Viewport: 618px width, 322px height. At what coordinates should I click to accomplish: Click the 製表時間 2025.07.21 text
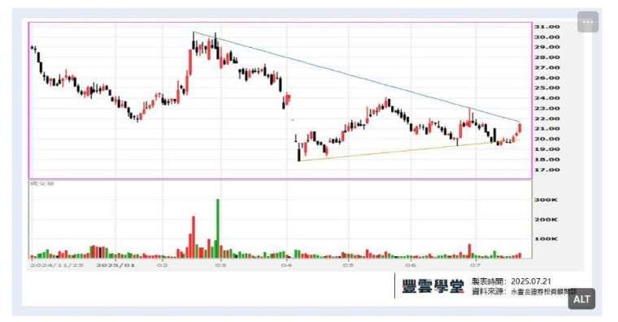[x=511, y=281]
